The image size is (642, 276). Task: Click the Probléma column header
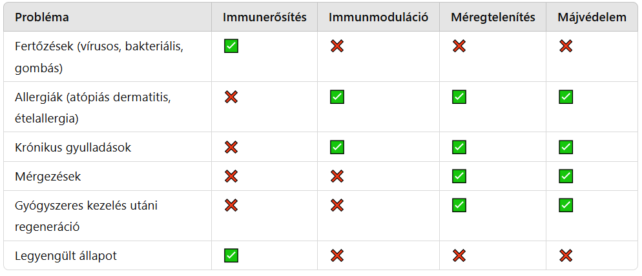click(42, 17)
